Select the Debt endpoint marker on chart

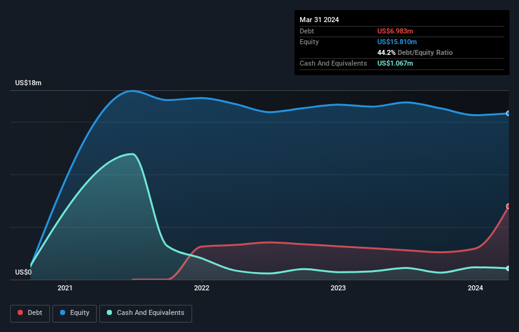click(508, 206)
